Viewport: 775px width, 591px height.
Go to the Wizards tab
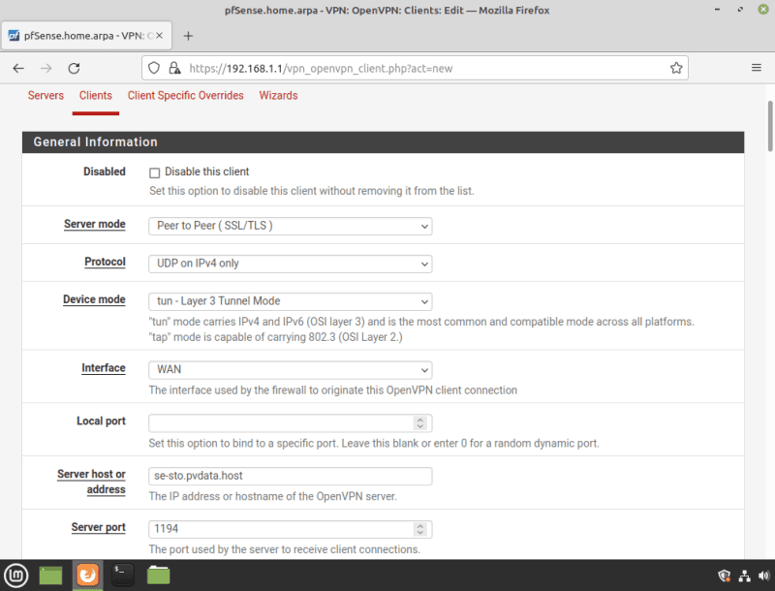pyautogui.click(x=278, y=96)
